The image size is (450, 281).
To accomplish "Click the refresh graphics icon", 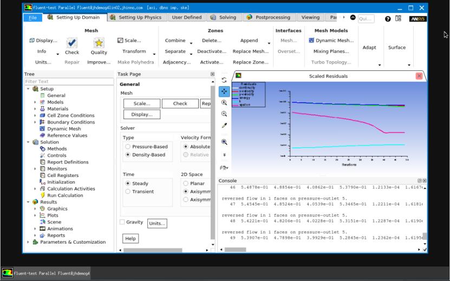I will click(224, 80).
